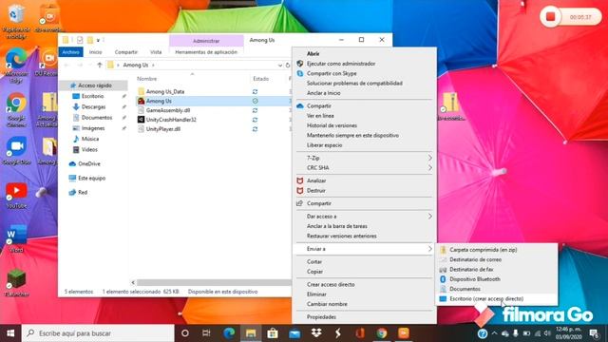Choose Cortar in the context menu
This screenshot has width=608, height=342.
click(x=314, y=262)
